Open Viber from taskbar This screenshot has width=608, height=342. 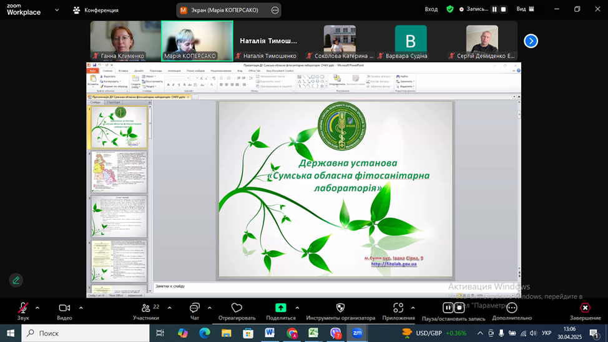tap(336, 333)
